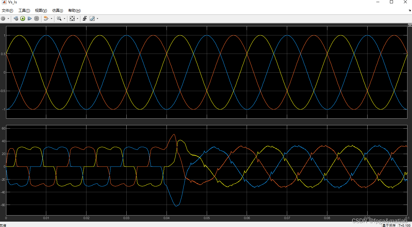Screen dimensions: 412x227
Task: Maximize the Vs_Is scope window
Action: click(x=391, y=2)
